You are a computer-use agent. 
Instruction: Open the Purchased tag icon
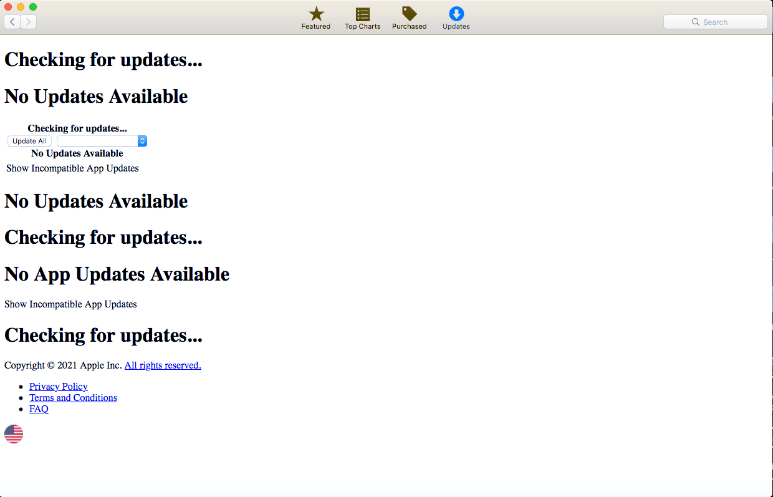[x=409, y=14]
